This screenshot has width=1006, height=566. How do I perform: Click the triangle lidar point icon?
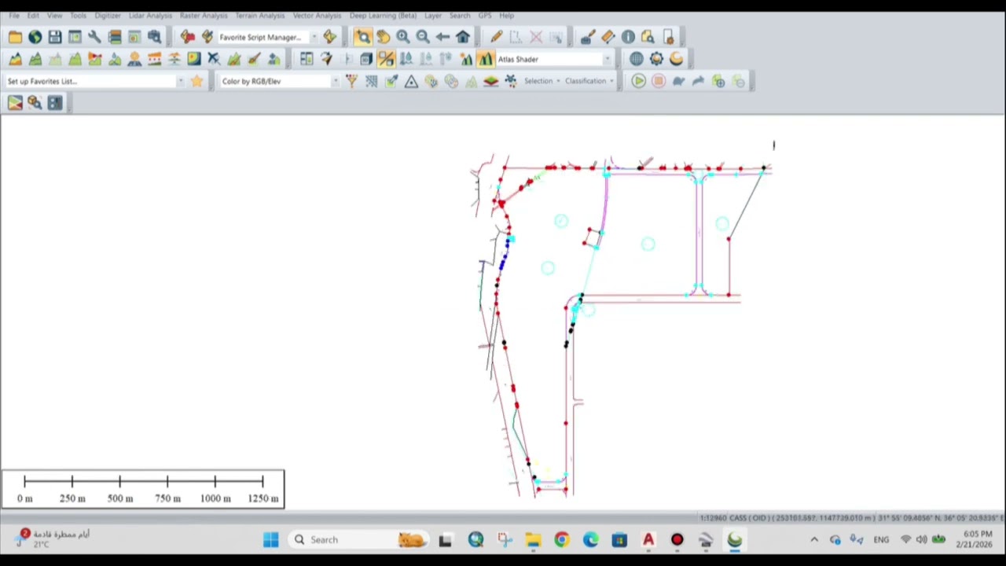point(411,81)
